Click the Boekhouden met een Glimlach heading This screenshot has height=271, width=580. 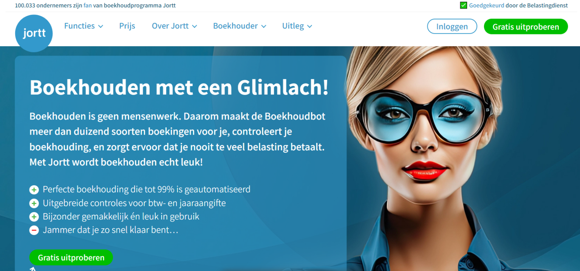(x=179, y=87)
